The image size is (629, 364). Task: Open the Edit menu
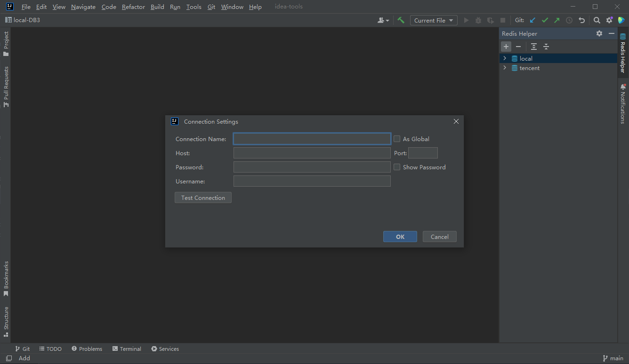coord(41,7)
